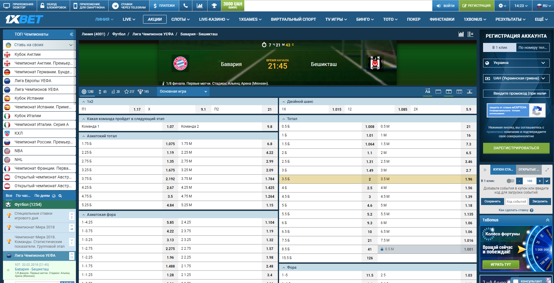Click the trophy icon in top bar
Image resolution: width=554 pixels, height=283 pixels.
click(x=214, y=6)
